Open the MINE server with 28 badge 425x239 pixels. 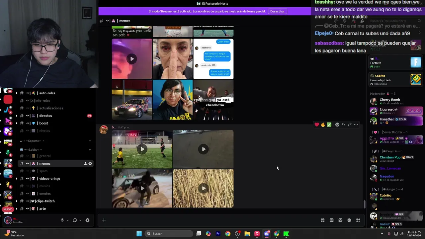[x=8, y=142]
